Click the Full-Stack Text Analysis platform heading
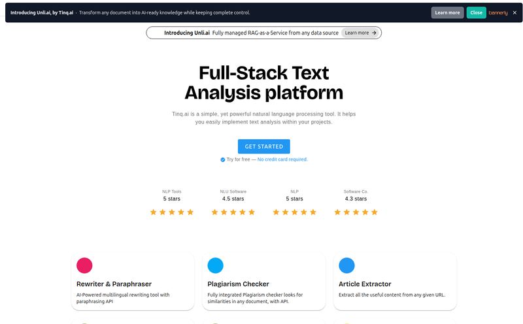The image size is (523, 324). point(264,83)
